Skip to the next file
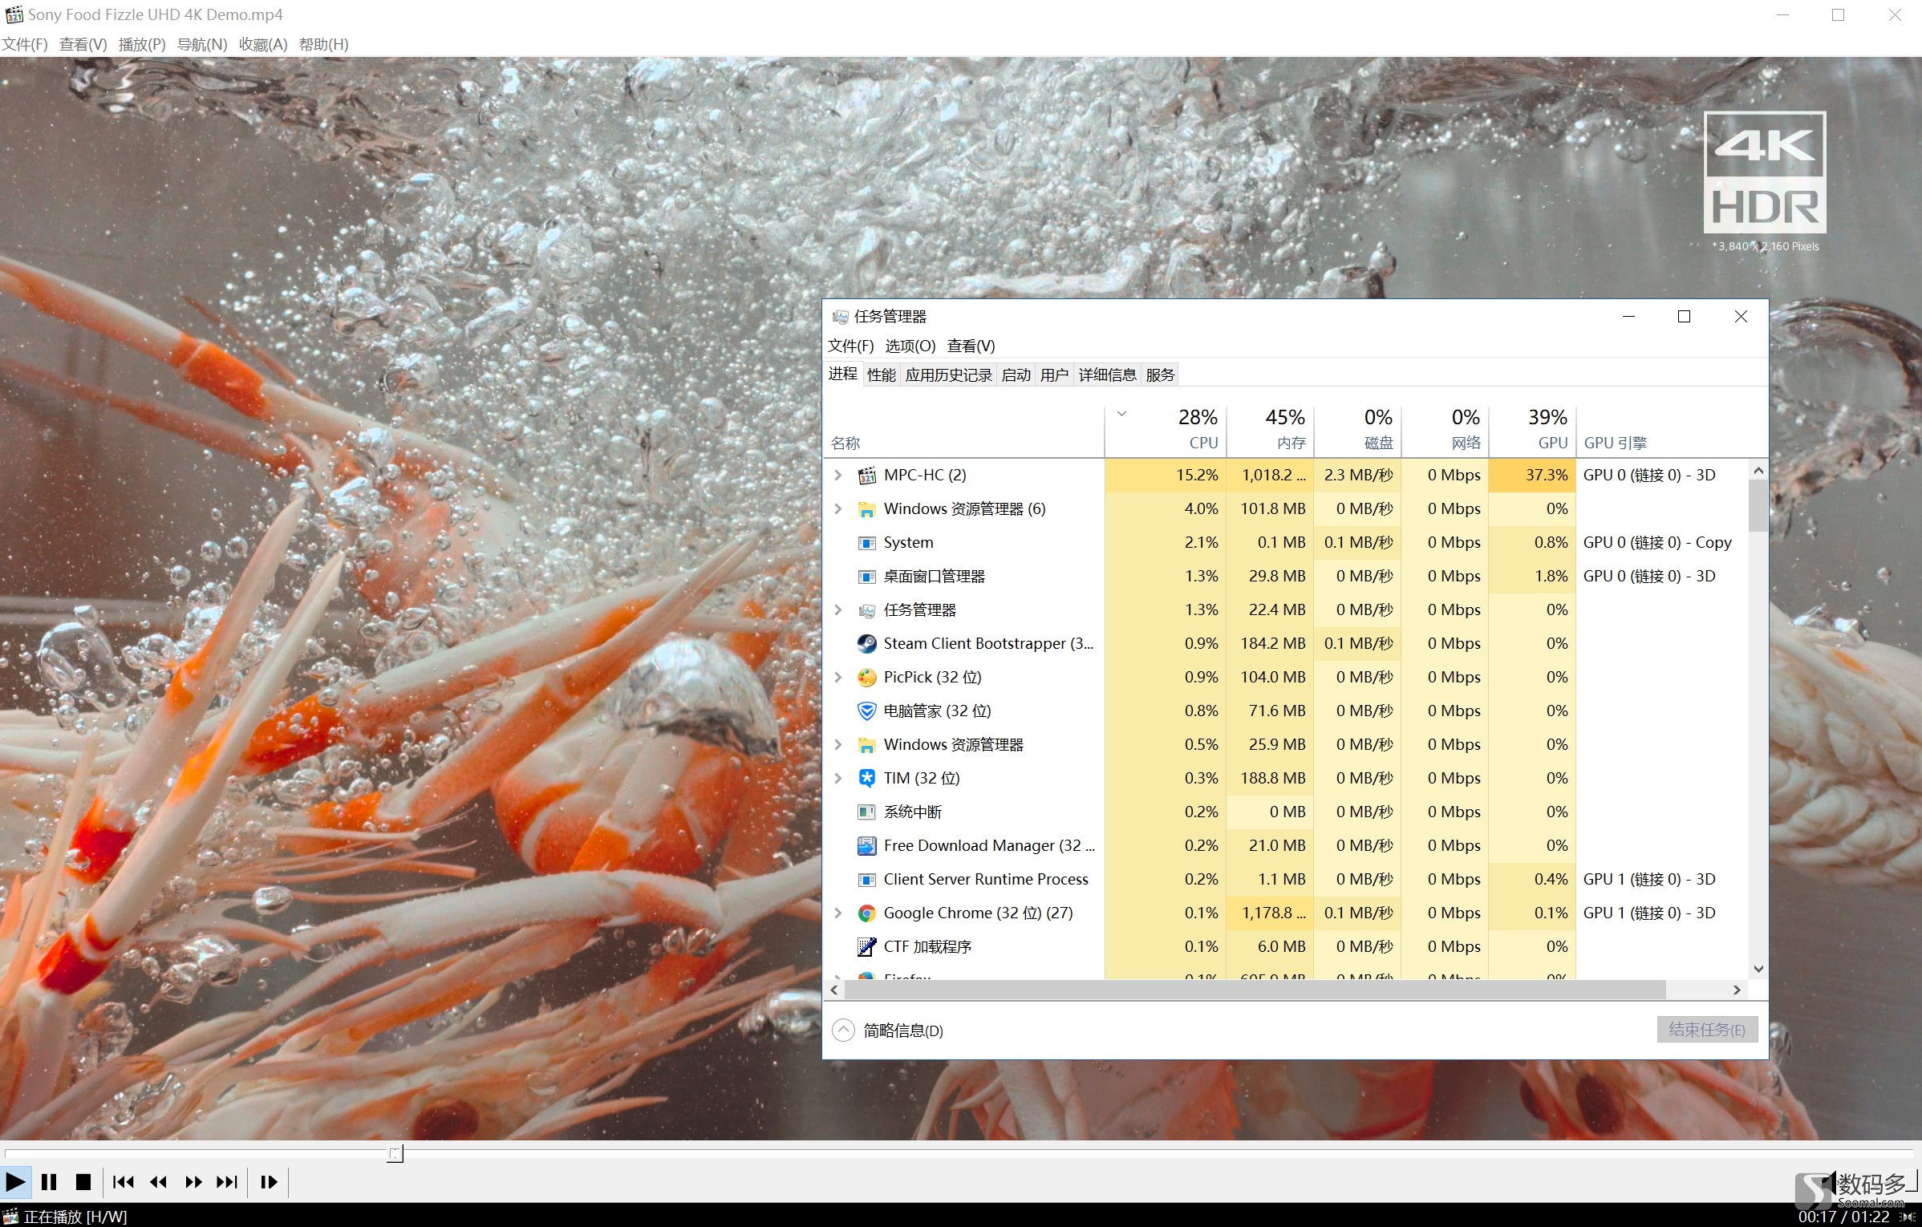This screenshot has height=1227, width=1922. tap(227, 1181)
